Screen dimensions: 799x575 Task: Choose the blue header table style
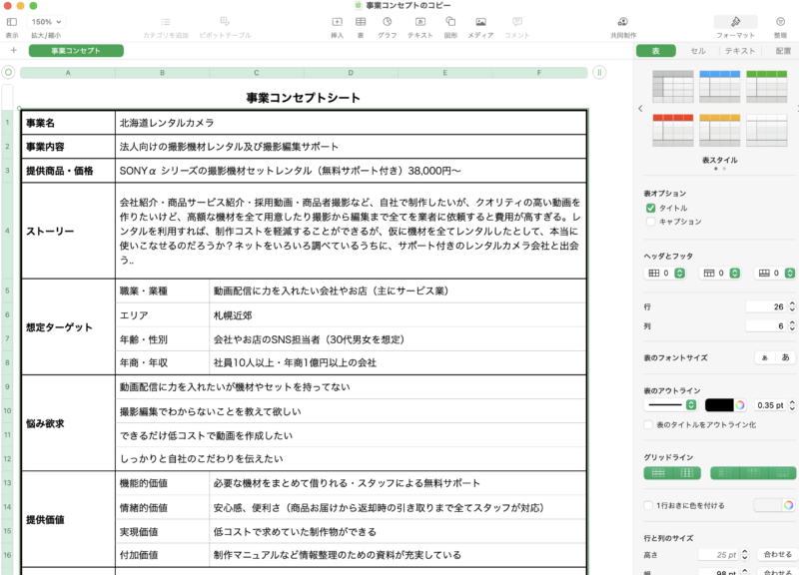coord(719,87)
